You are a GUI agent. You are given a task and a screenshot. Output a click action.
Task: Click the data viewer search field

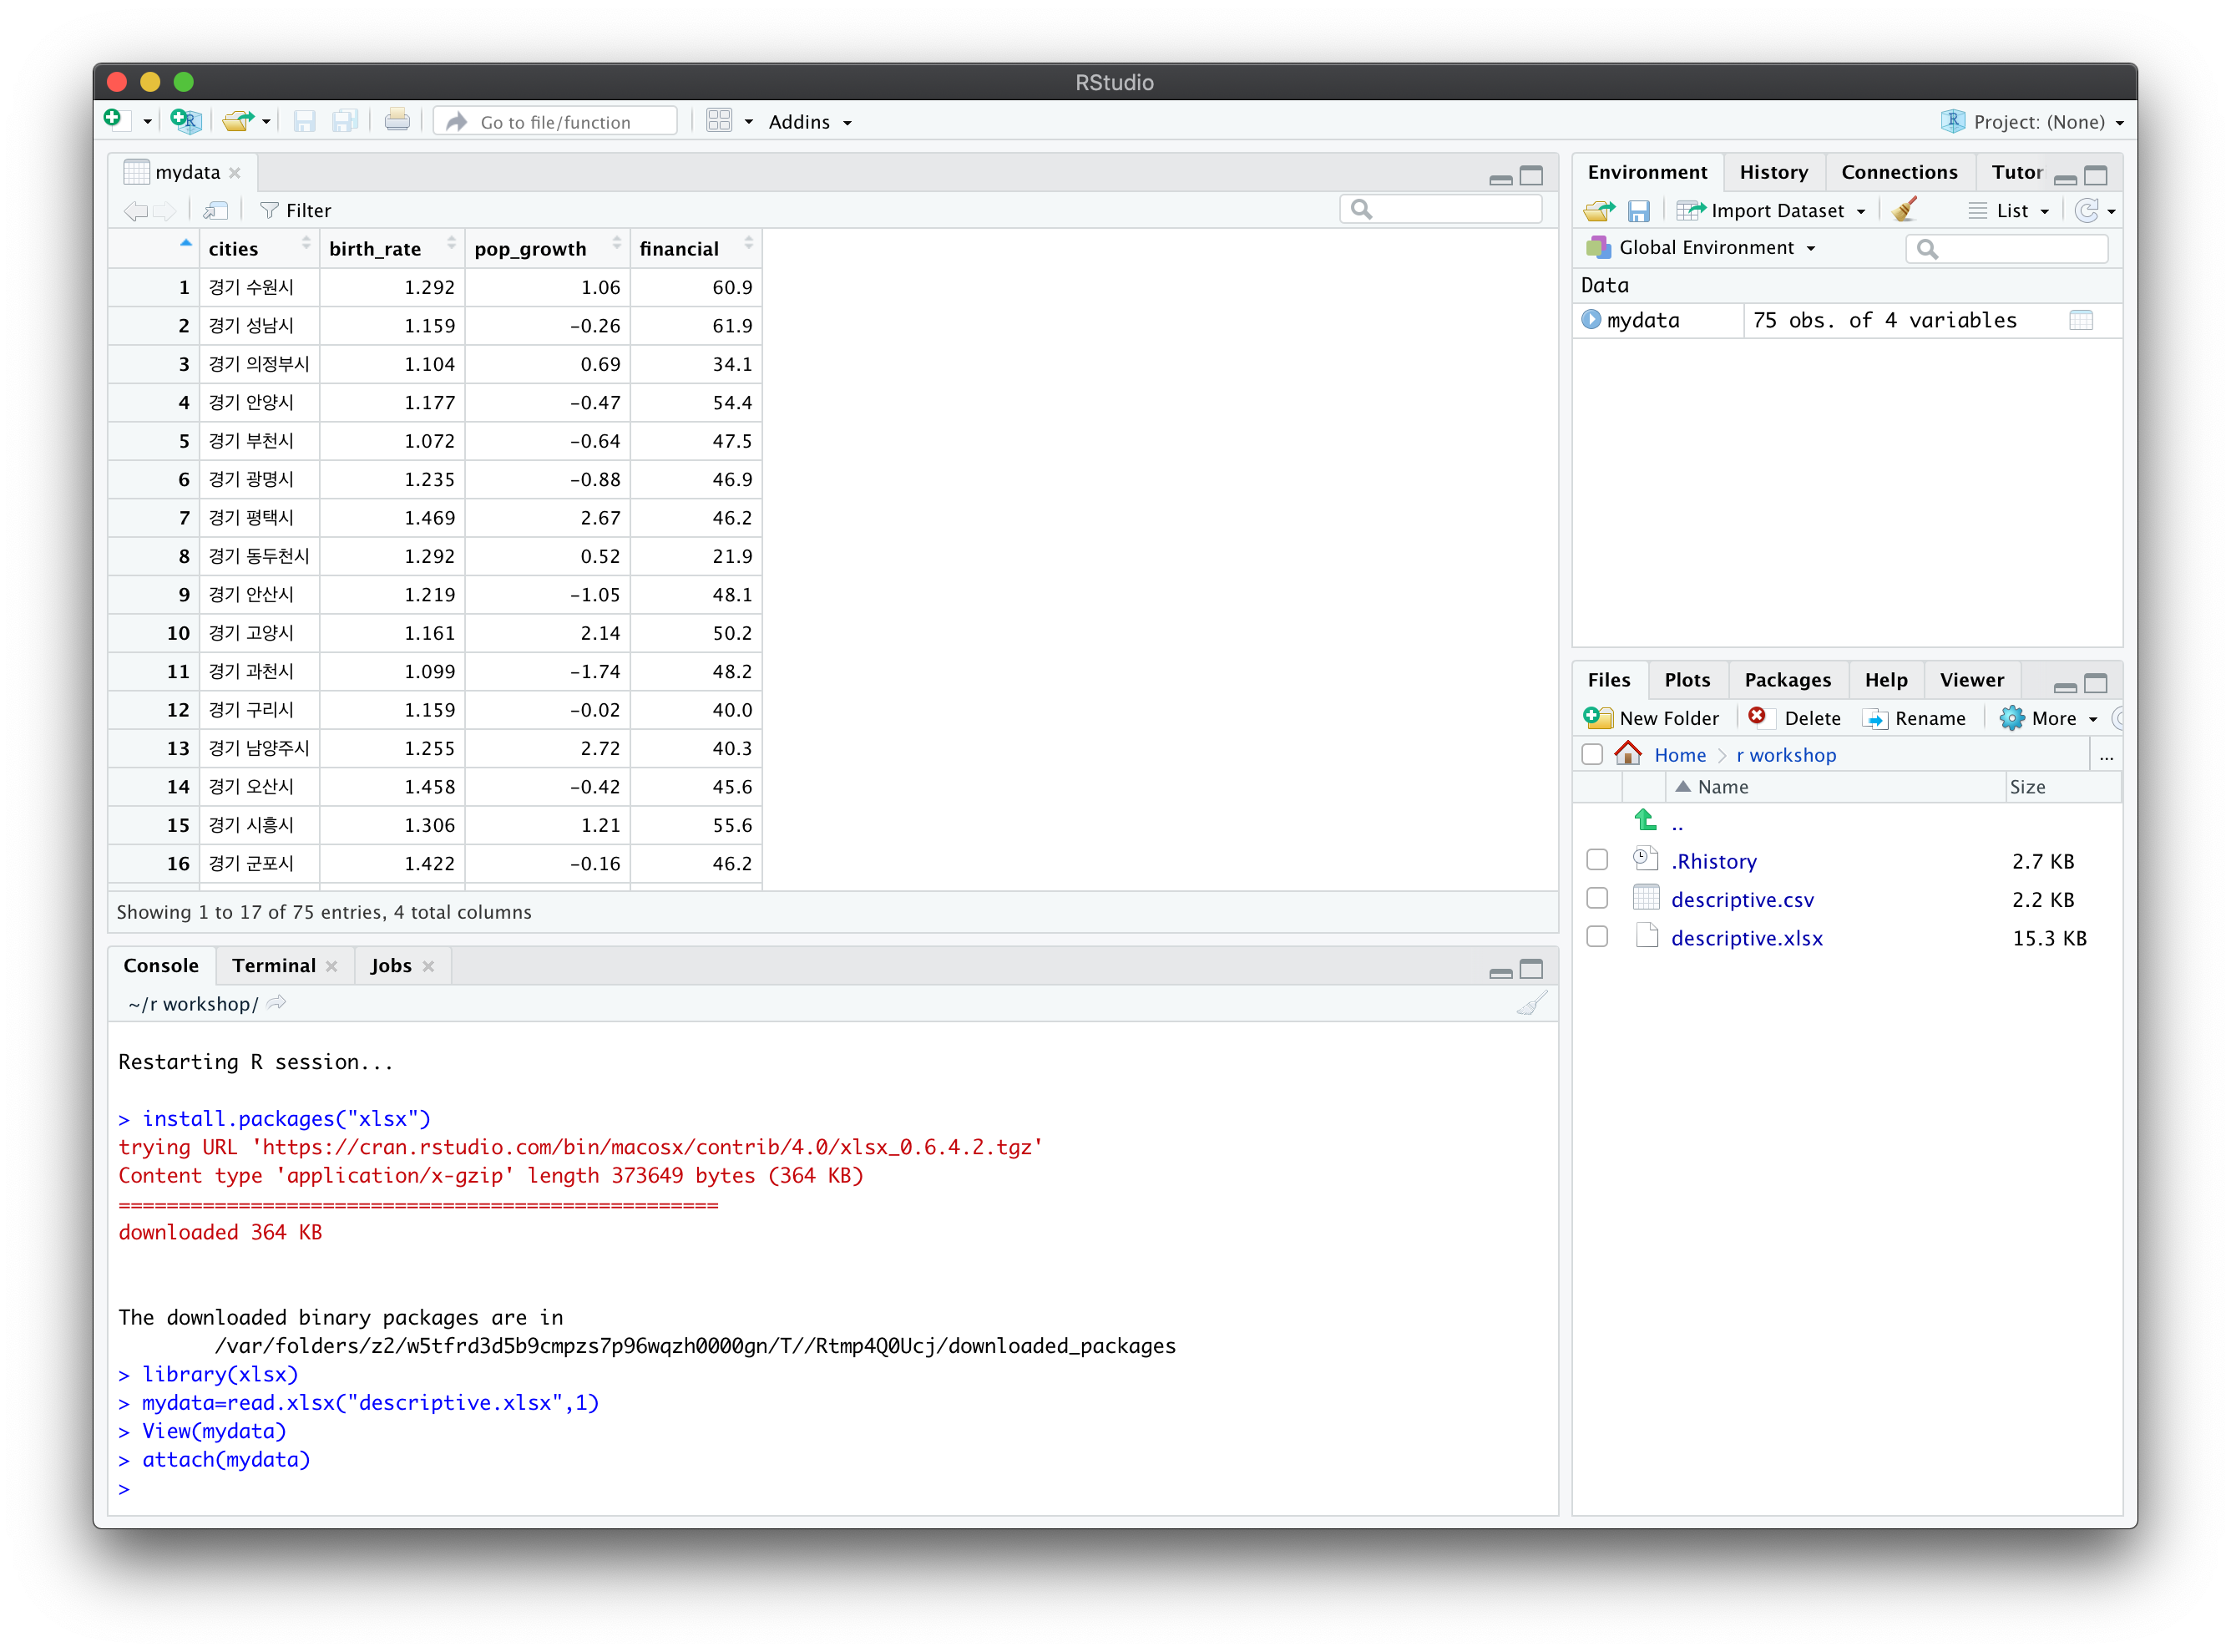[x=1440, y=209]
